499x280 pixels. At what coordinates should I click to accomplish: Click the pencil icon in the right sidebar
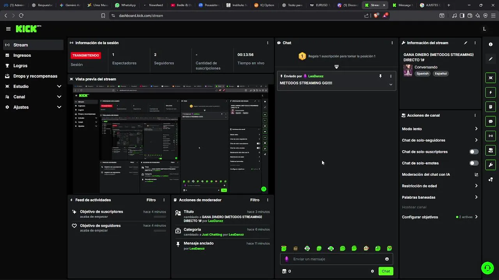490,59
